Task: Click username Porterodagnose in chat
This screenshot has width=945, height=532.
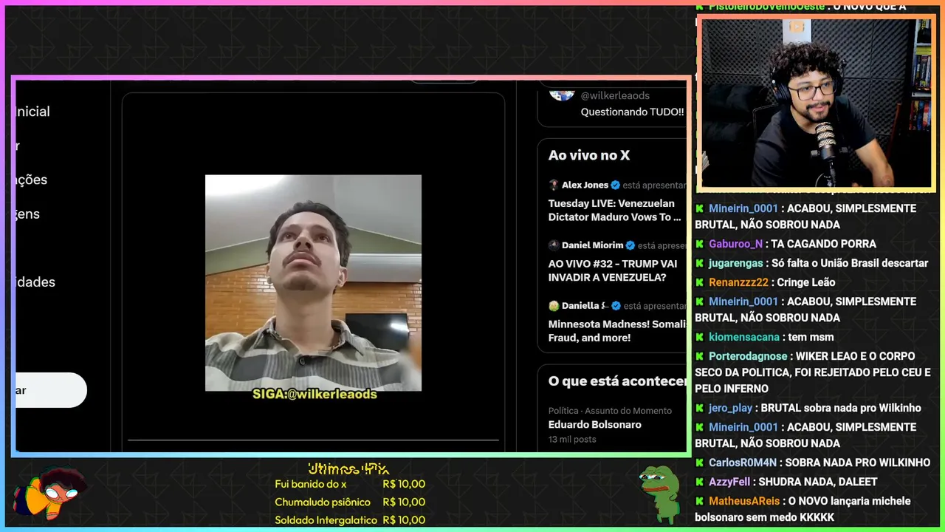Action: [749, 356]
